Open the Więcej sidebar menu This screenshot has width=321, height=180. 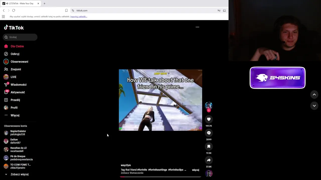click(x=12, y=115)
